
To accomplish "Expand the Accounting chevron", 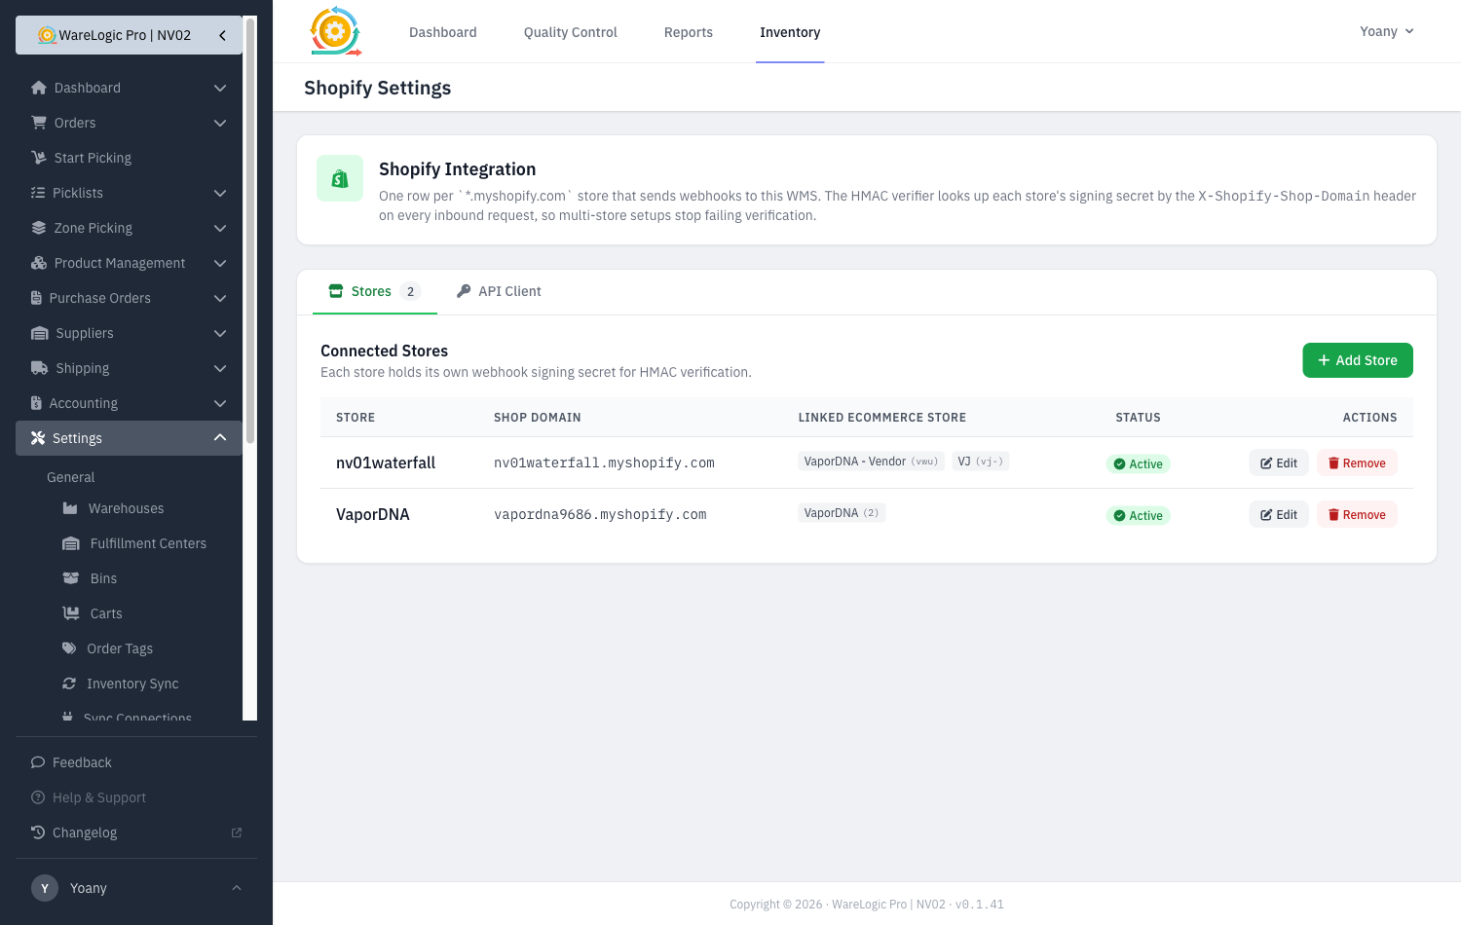I will [220, 403].
